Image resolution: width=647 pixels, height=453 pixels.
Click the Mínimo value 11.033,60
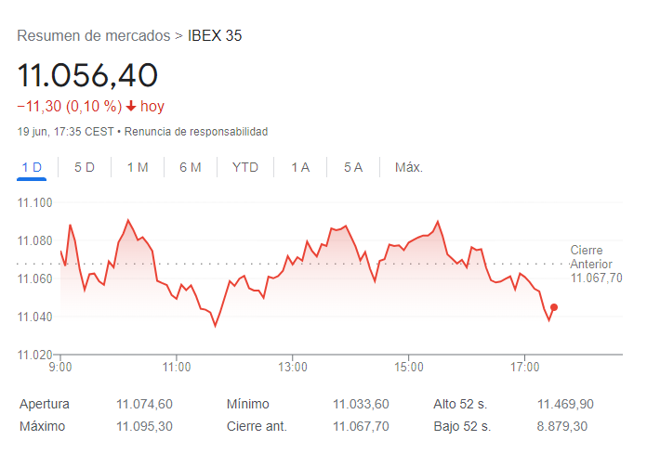361,404
